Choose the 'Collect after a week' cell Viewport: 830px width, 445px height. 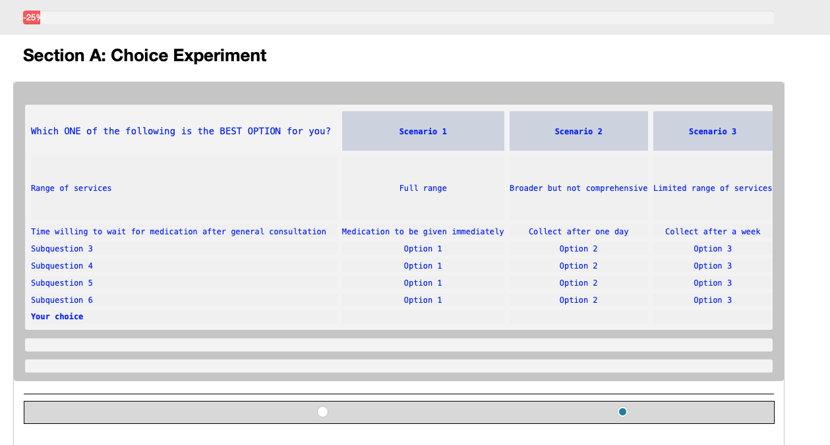point(712,232)
